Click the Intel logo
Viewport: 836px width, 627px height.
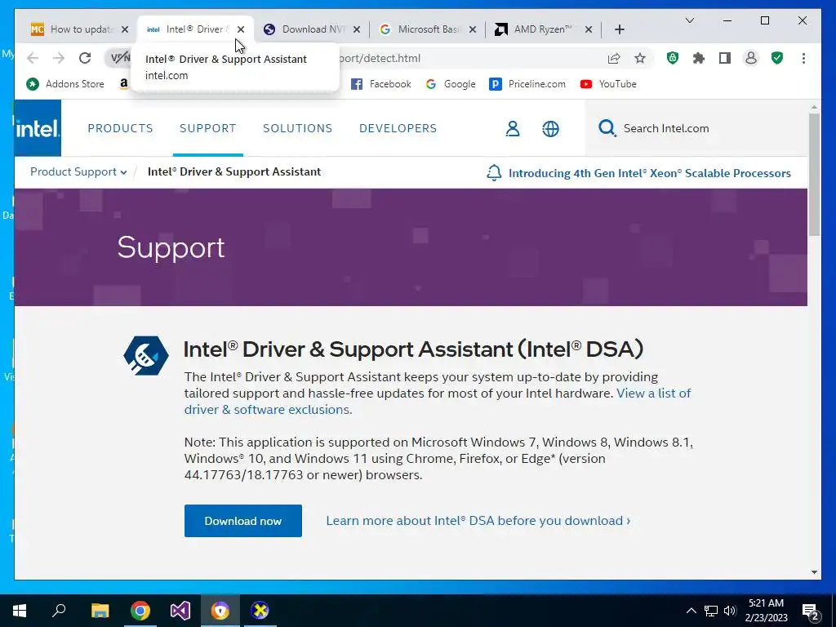38,128
